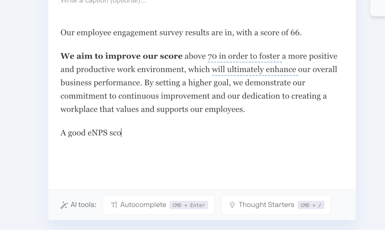The height and width of the screenshot is (230, 385).
Task: Click the 'AI tools:' label
Action: pos(83,205)
